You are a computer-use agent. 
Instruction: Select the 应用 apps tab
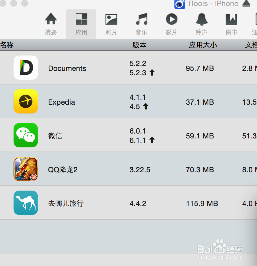point(81,24)
